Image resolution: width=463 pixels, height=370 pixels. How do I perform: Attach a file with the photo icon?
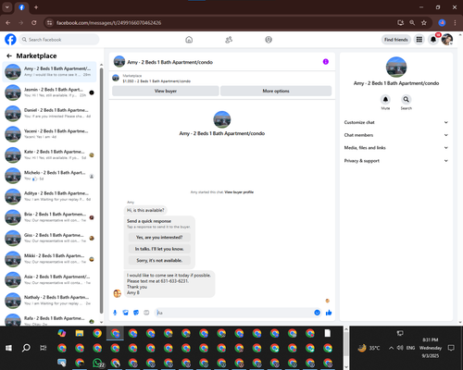126,313
